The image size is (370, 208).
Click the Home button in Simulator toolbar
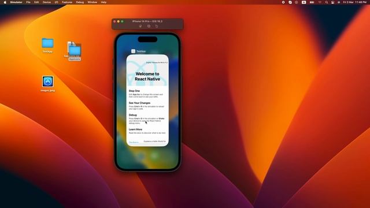coord(140,26)
